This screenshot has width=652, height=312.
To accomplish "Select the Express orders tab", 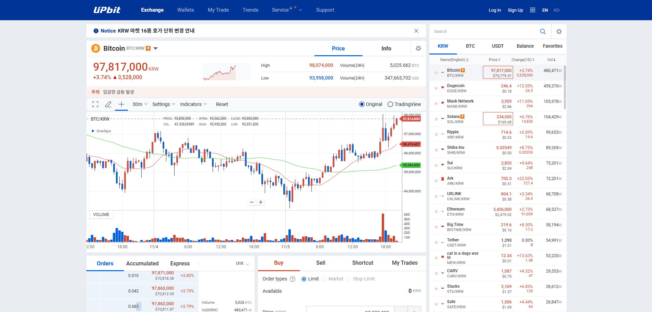I will (x=180, y=263).
